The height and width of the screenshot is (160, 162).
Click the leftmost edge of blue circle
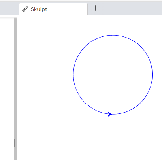coord(73,75)
